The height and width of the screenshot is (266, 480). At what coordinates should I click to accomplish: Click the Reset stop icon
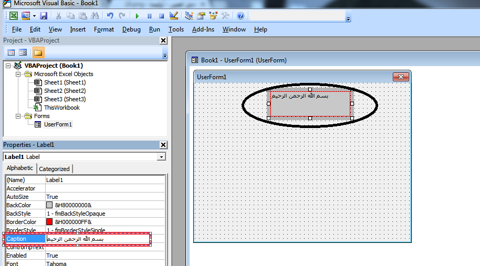point(161,16)
